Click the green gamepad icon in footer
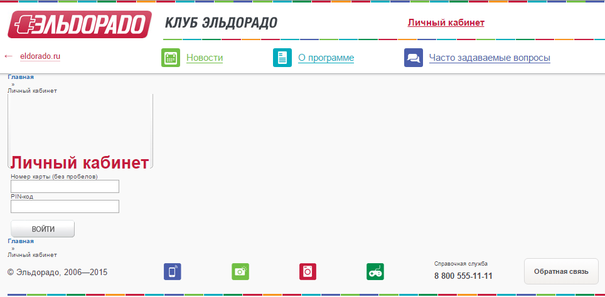 375,271
